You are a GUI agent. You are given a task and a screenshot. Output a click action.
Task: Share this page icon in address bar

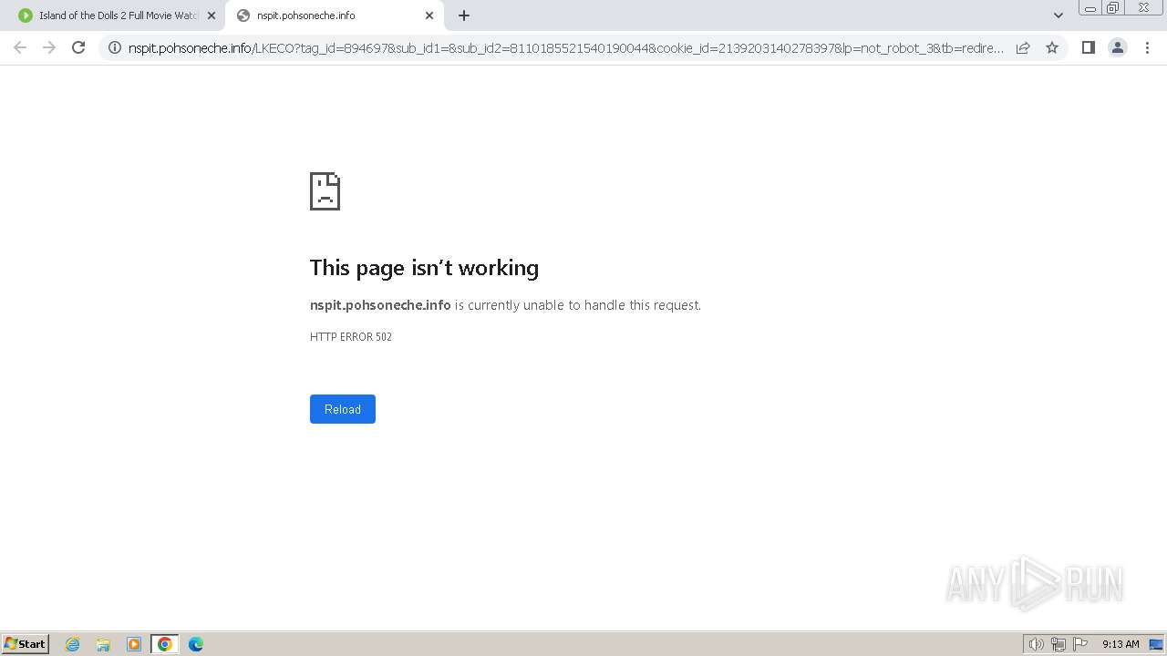1023,47
